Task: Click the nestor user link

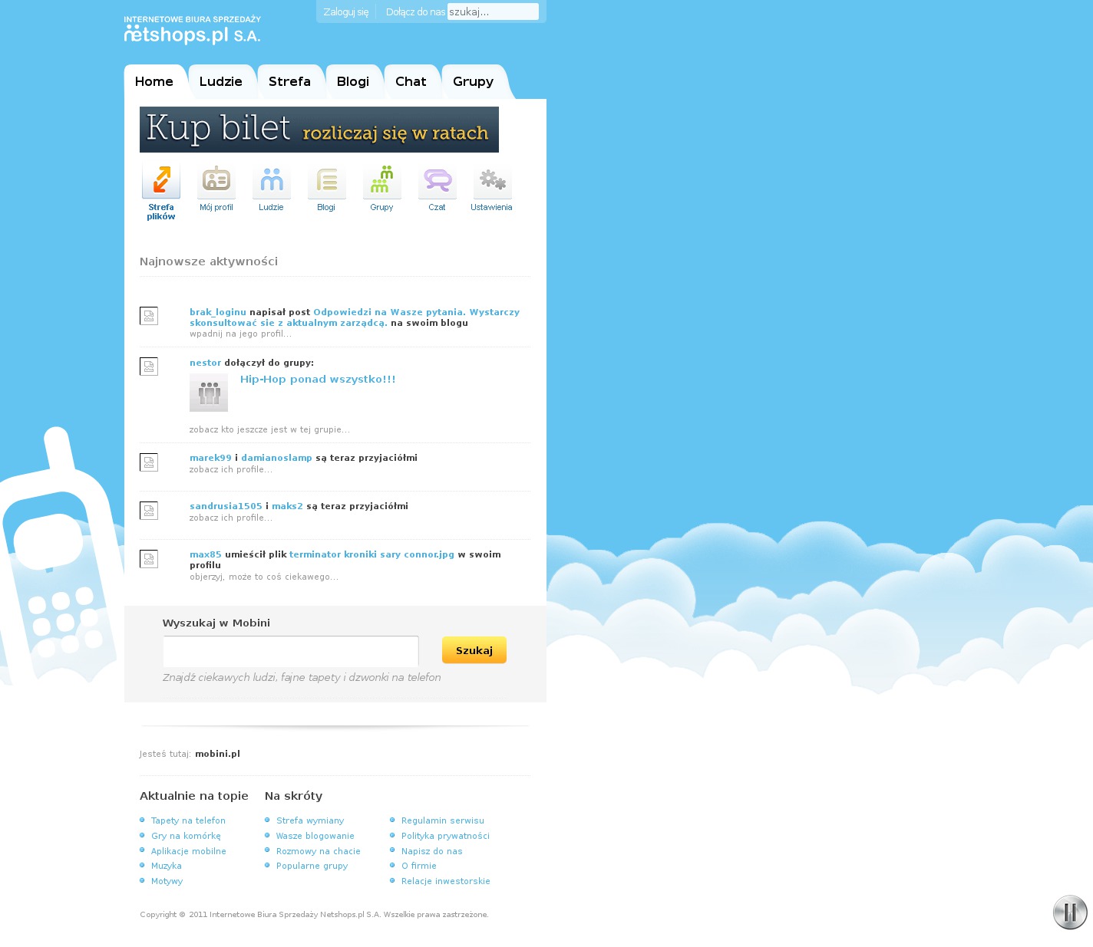Action: [205, 363]
